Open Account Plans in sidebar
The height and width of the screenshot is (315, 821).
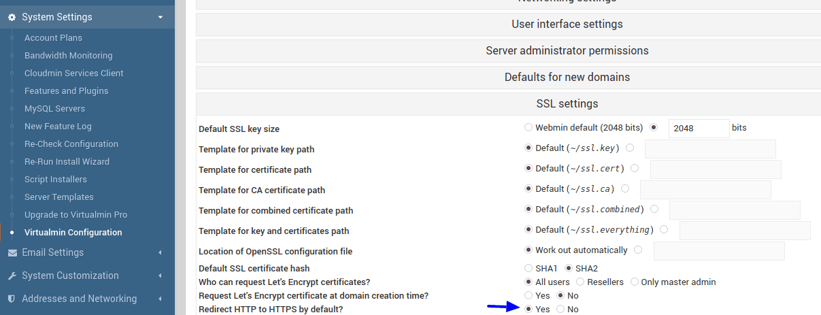coord(53,38)
